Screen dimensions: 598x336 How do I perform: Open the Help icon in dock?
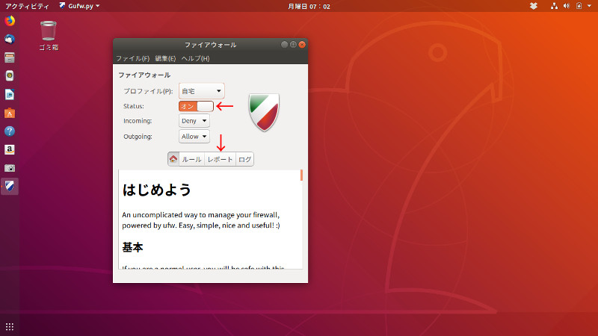click(10, 131)
